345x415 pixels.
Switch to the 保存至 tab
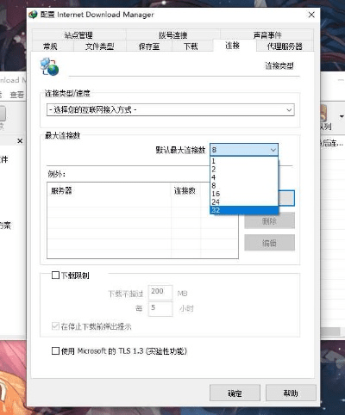pyautogui.click(x=149, y=46)
